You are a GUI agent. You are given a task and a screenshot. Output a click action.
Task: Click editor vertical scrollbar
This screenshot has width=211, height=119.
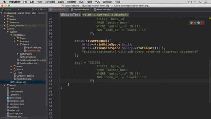210,81
